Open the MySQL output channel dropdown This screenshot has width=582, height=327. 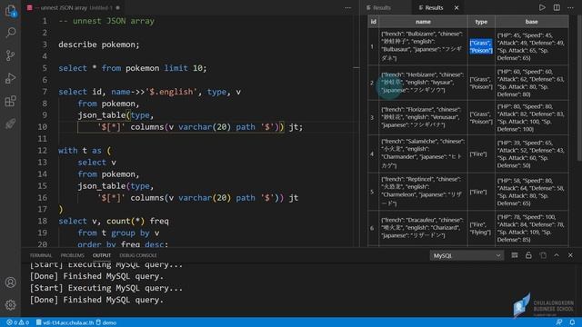click(467, 255)
